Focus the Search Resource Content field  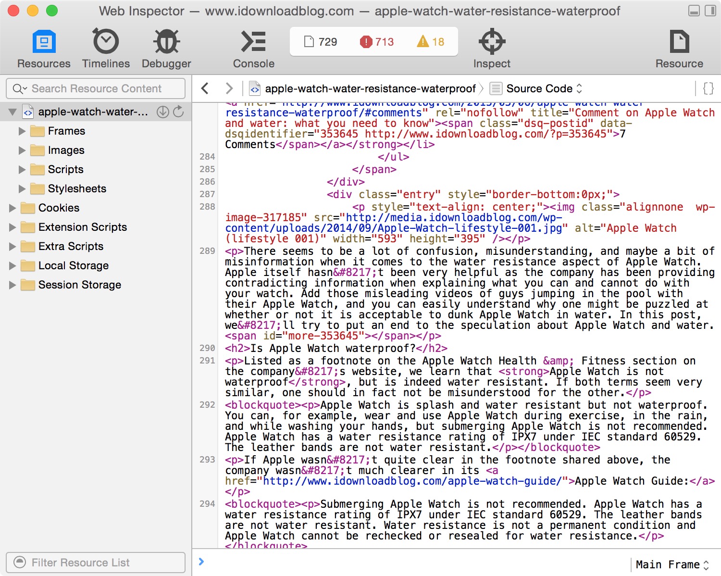tap(96, 88)
